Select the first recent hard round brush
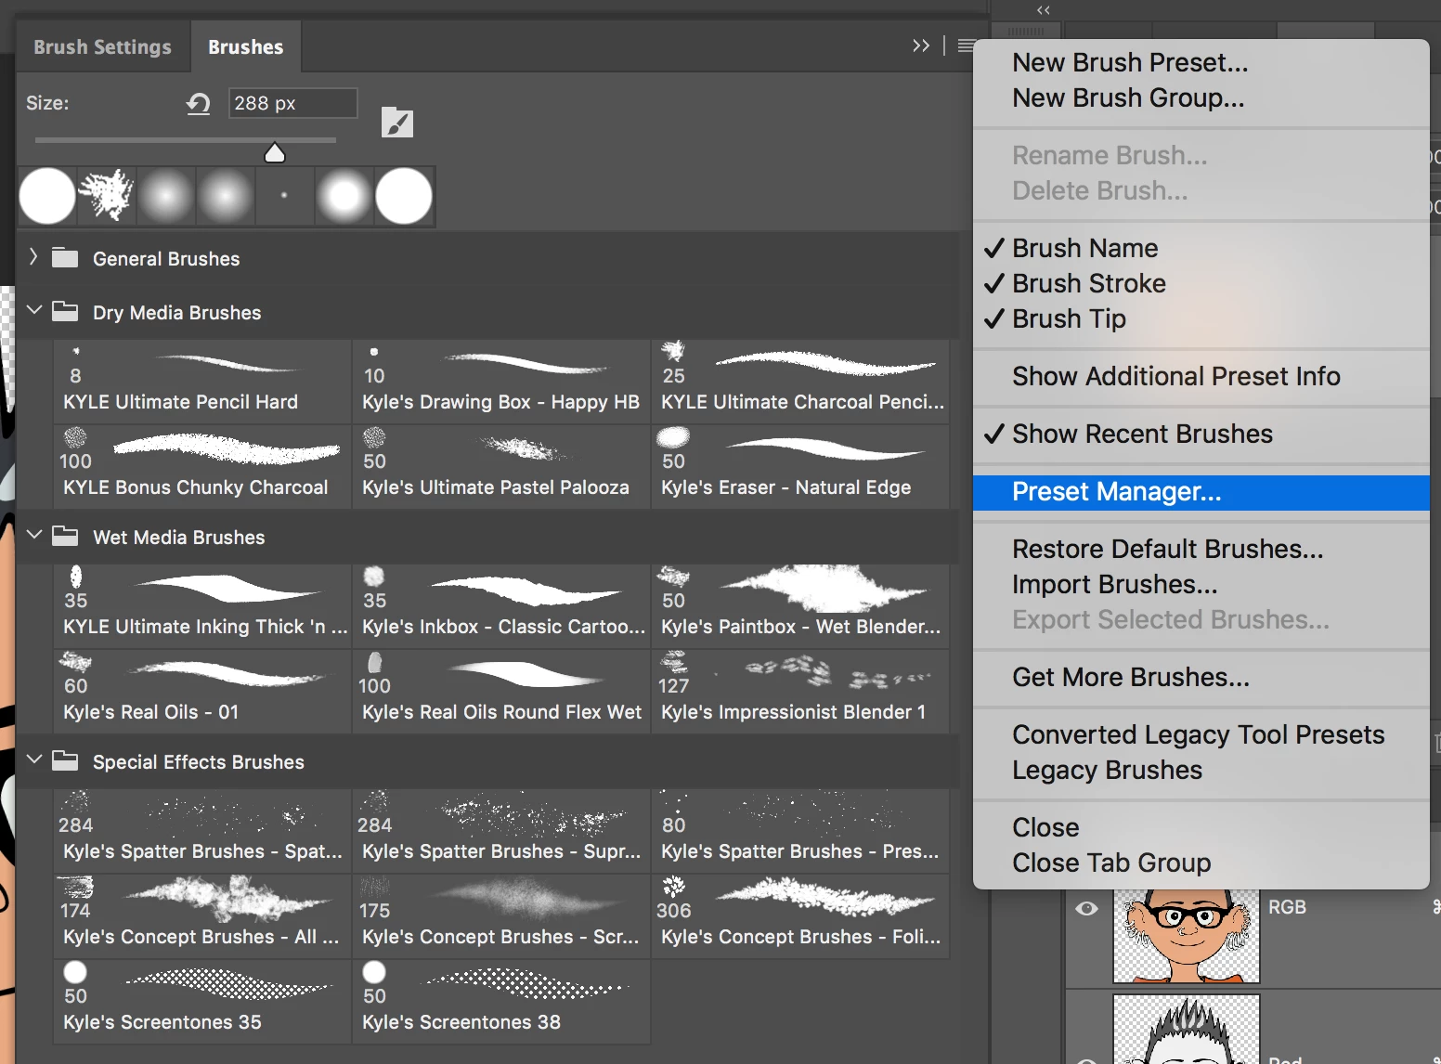This screenshot has width=1441, height=1064. click(x=47, y=196)
